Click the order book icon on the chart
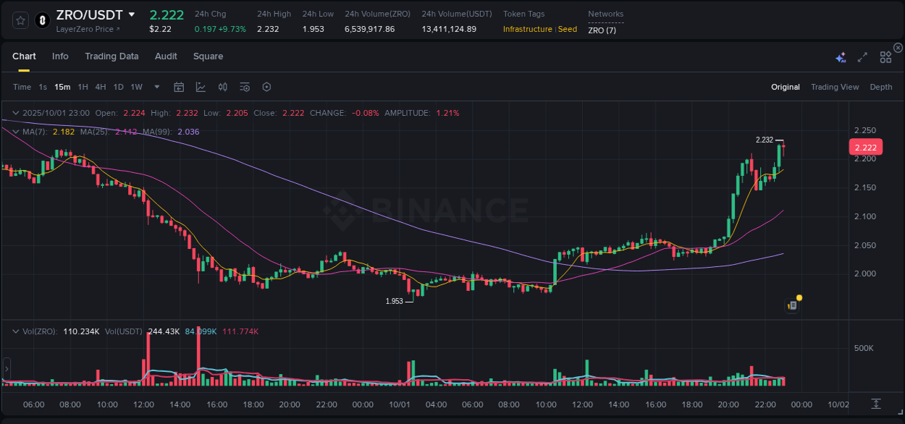This screenshot has height=424, width=905. click(791, 305)
